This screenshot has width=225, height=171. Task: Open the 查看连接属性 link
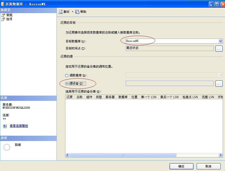[x=19, y=126]
